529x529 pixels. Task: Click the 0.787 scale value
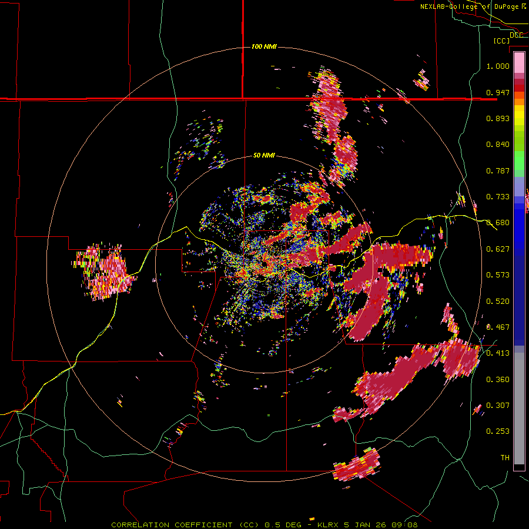[498, 170]
